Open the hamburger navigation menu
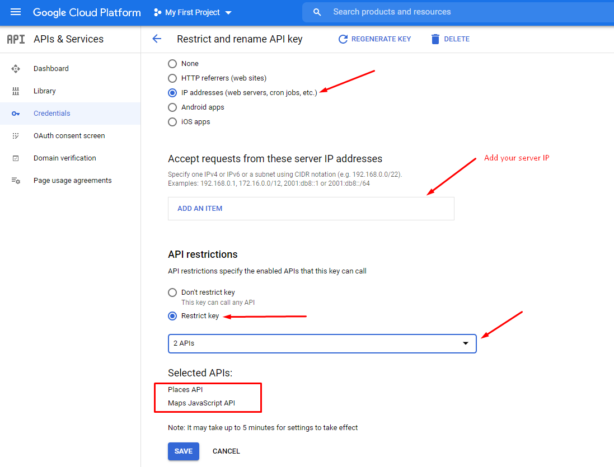Viewport: 614px width, 467px height. point(16,12)
